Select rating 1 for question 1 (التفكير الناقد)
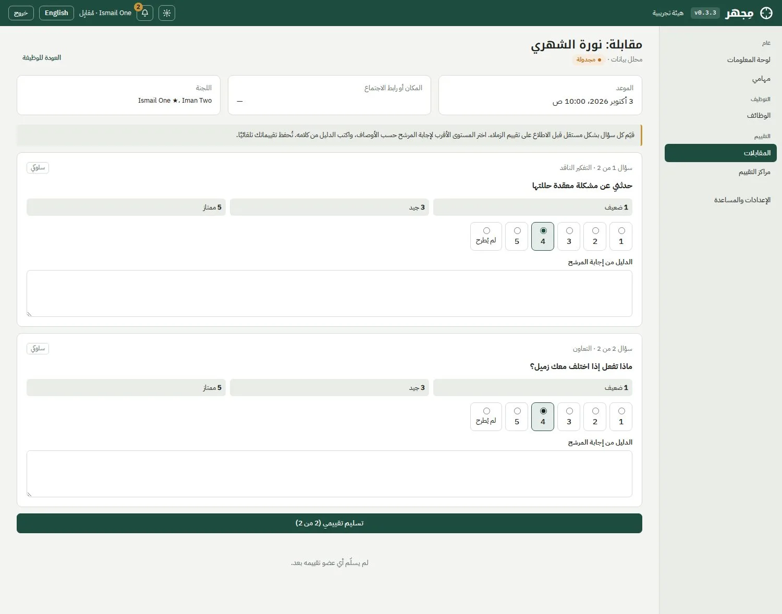This screenshot has height=614, width=782. pos(621,236)
